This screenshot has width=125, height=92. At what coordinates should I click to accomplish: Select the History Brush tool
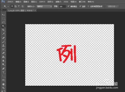click(x=3, y=49)
